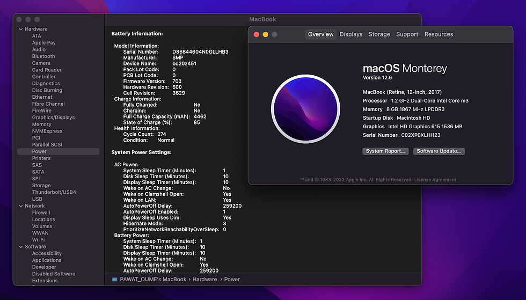Click the laptop icon in path bar
The image size is (526, 300).
tap(114, 280)
